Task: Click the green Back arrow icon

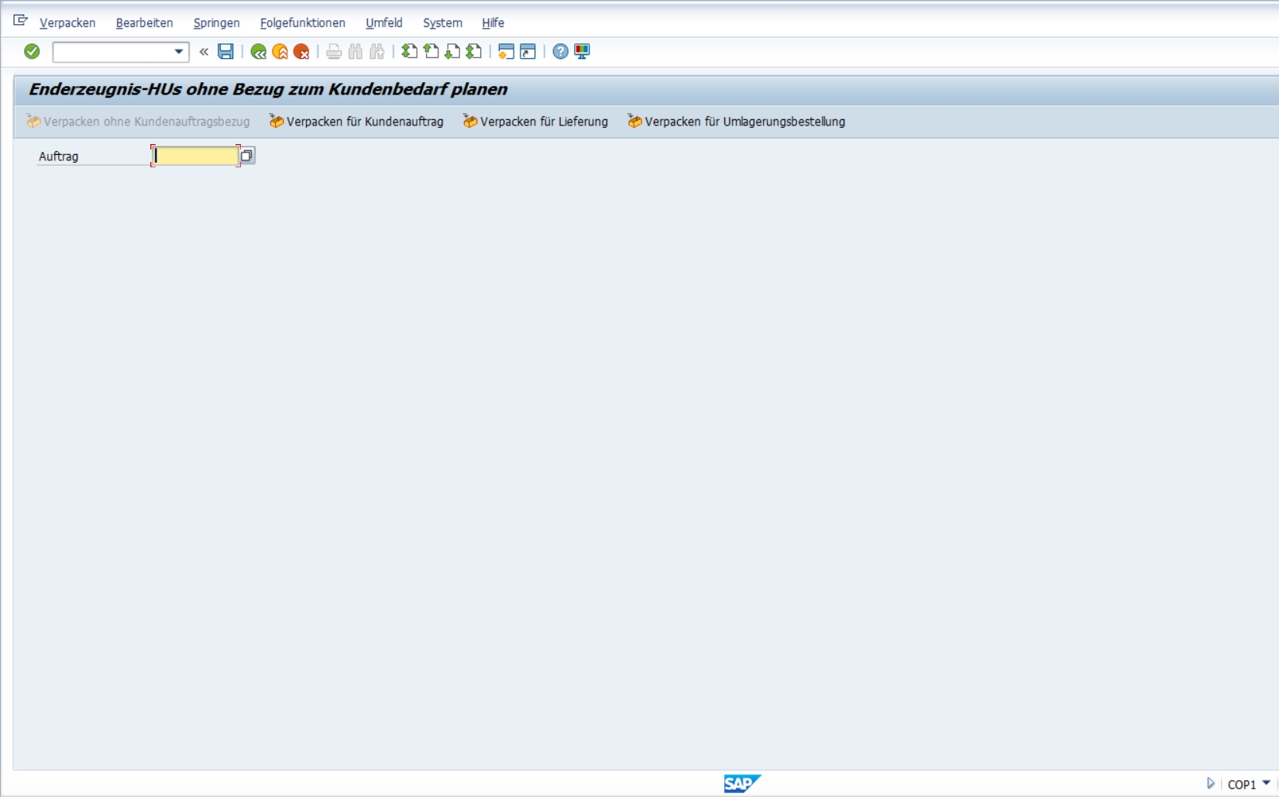Action: click(x=259, y=52)
